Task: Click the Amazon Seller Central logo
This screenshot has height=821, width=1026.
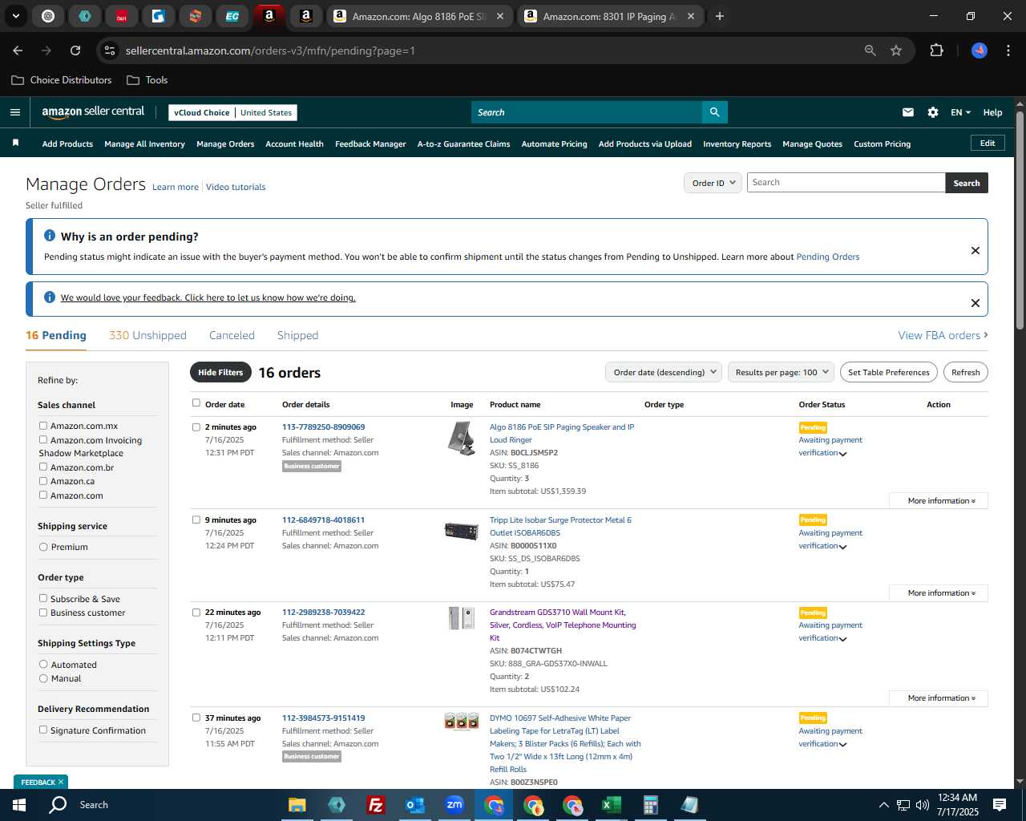Action: click(x=93, y=112)
